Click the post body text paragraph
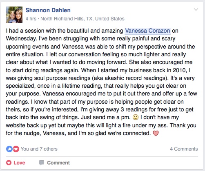Viewport: 205px width, 171px height. coord(101,82)
